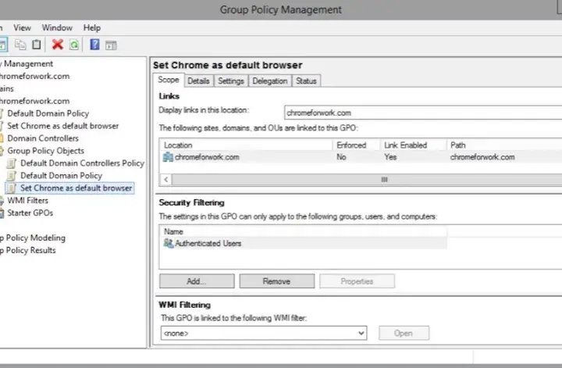Select Default Domain Policy link under domain
The height and width of the screenshot is (368, 562).
(48, 113)
